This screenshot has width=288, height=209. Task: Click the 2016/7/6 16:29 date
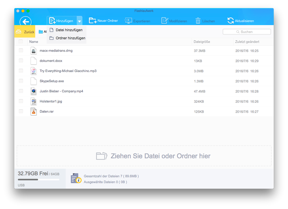[247, 61]
